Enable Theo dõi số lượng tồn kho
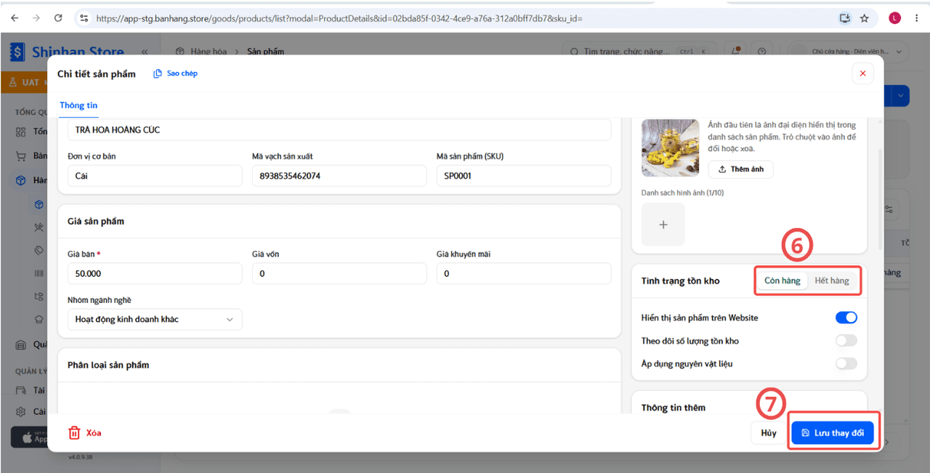The image size is (930, 473). tap(846, 341)
